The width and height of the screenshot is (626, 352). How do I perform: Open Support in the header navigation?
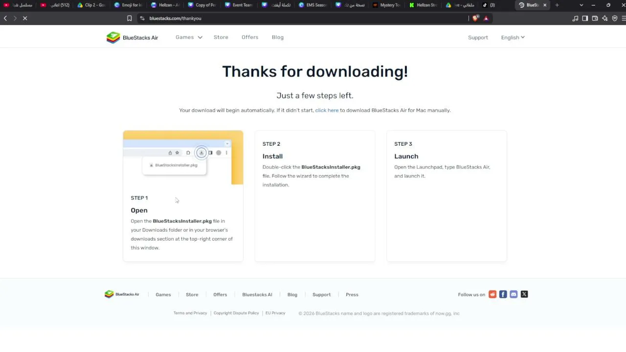478,38
